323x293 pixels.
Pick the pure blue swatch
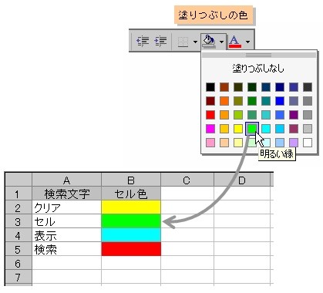click(x=280, y=101)
